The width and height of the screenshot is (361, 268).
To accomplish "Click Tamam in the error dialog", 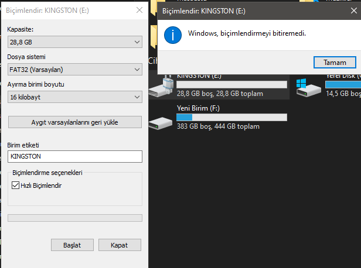I will coord(335,63).
